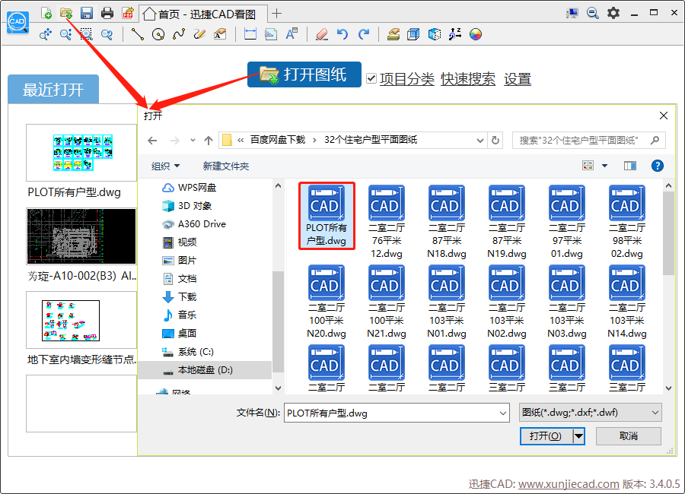
Task: Open the dialog help question mark
Action: [657, 166]
